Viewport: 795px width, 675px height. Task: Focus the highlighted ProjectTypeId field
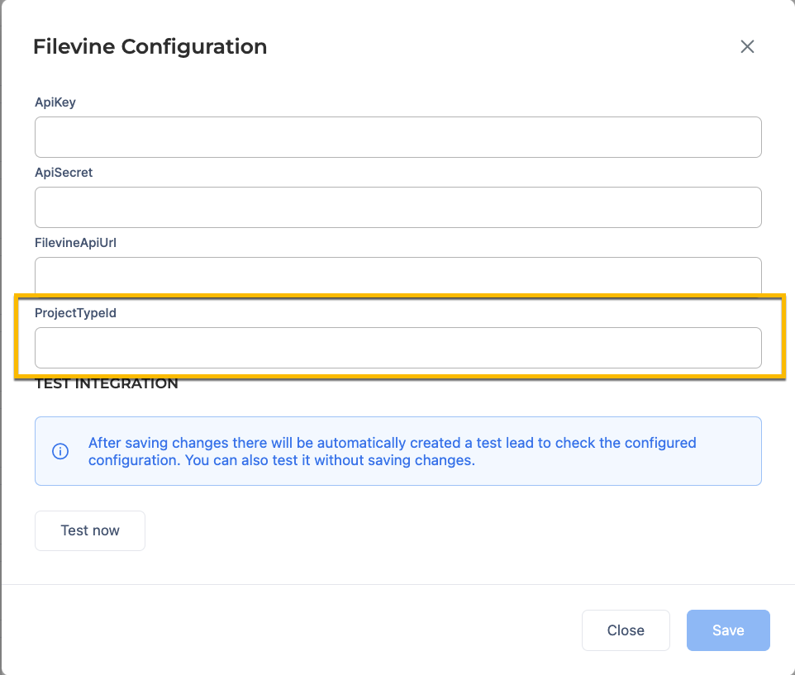click(x=397, y=348)
